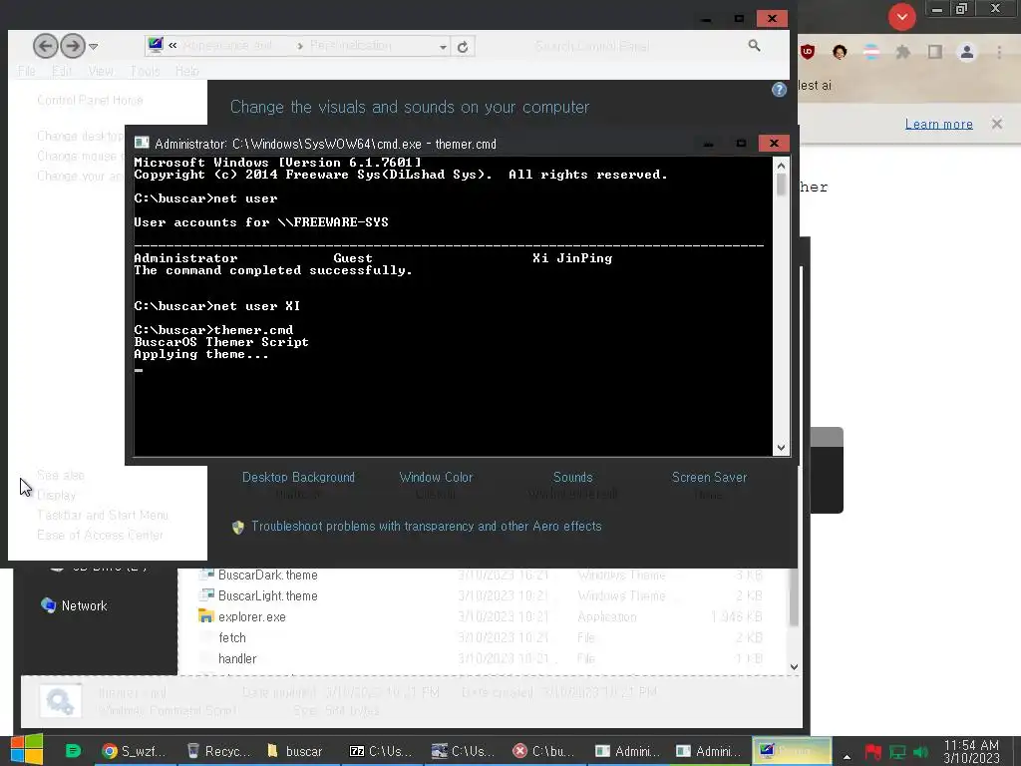
Task: Click the Forward arrow in Control Panel
Action: pyautogui.click(x=72, y=46)
